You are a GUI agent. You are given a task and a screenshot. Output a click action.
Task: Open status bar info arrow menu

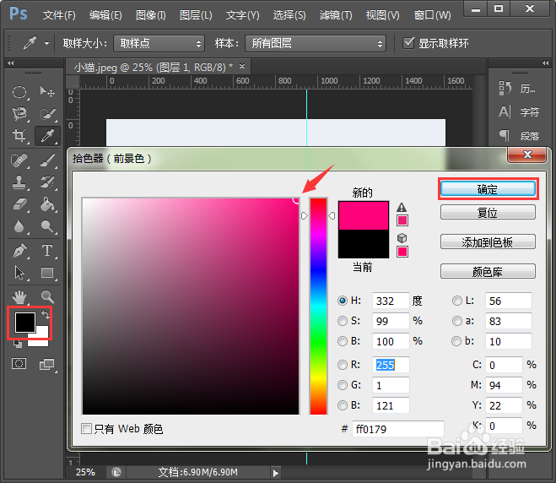click(276, 473)
